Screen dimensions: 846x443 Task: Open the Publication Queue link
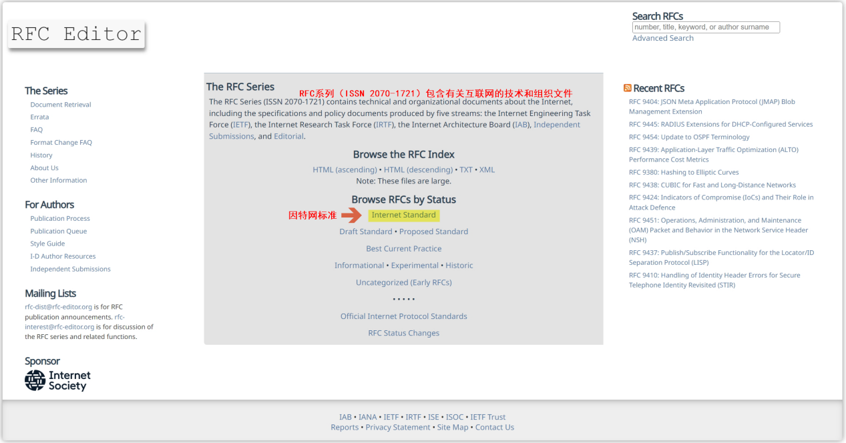coord(59,232)
